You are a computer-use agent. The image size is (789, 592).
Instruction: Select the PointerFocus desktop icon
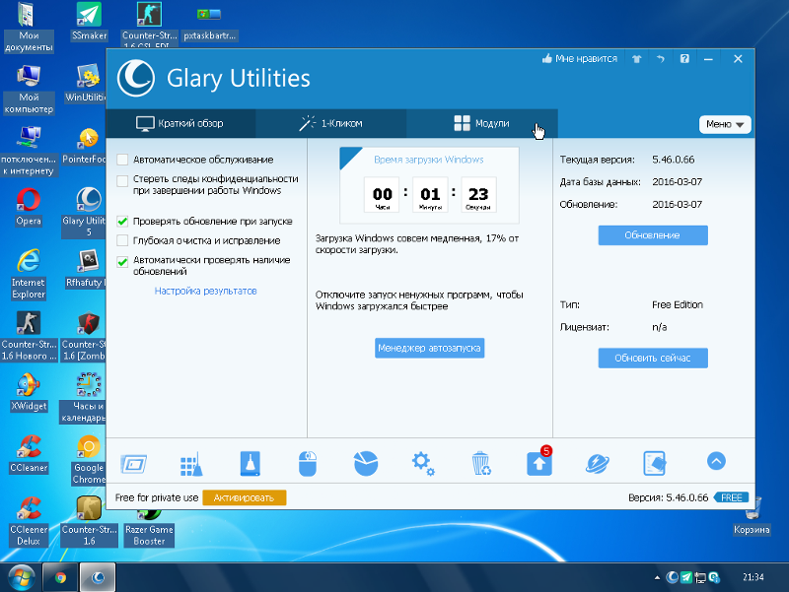[x=84, y=146]
